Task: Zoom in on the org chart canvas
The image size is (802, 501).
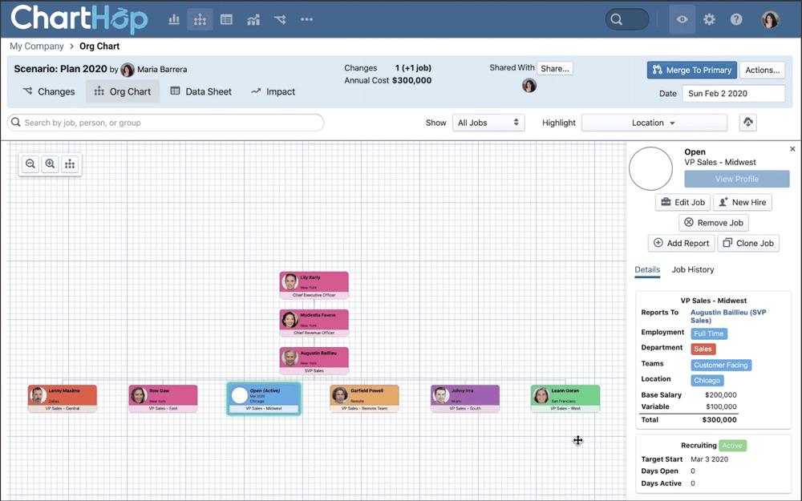Action: 50,164
